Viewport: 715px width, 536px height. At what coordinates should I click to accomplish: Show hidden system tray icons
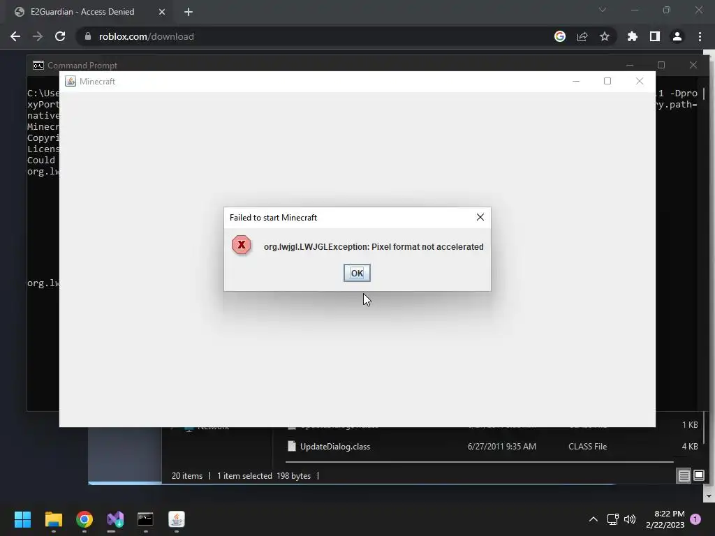[x=594, y=519]
